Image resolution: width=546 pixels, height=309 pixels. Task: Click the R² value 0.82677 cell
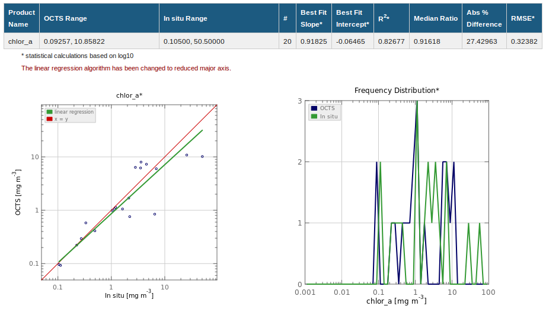pos(391,41)
